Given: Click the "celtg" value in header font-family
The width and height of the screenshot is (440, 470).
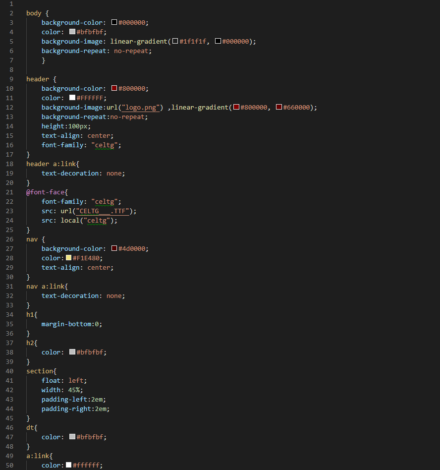Looking at the screenshot, I should [x=106, y=145].
